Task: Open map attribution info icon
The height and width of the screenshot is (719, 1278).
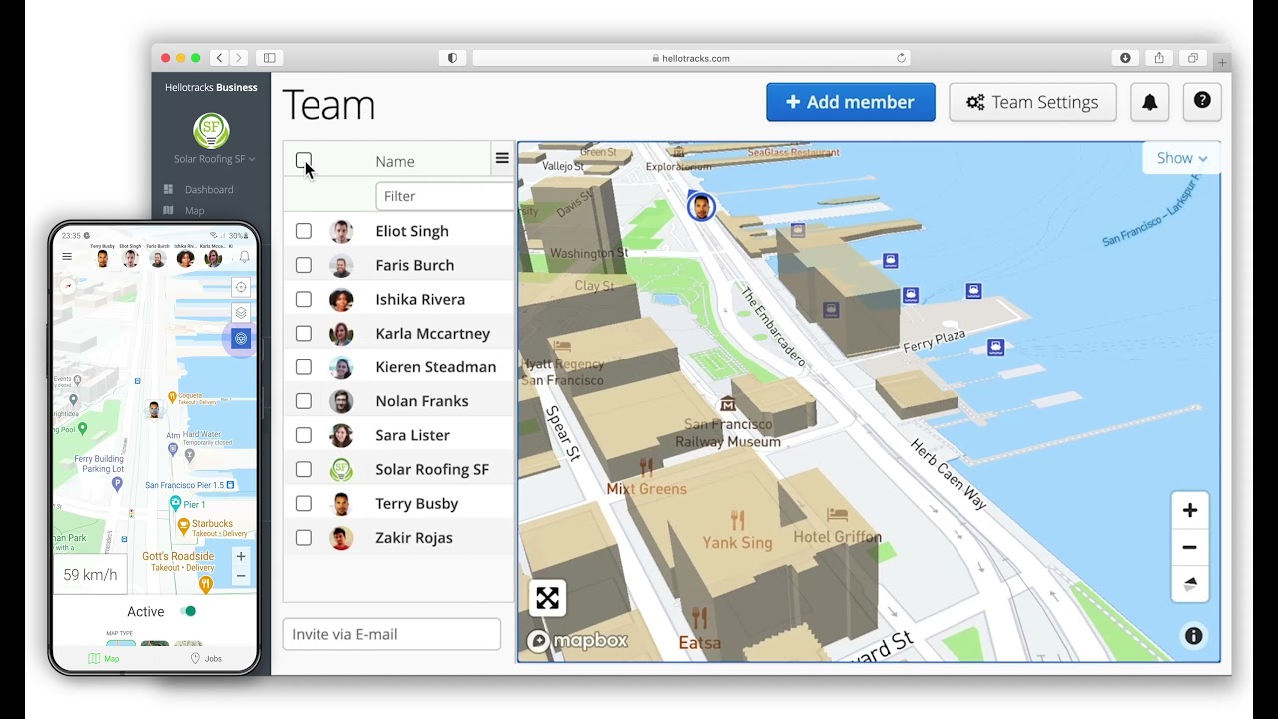Action: (1193, 636)
